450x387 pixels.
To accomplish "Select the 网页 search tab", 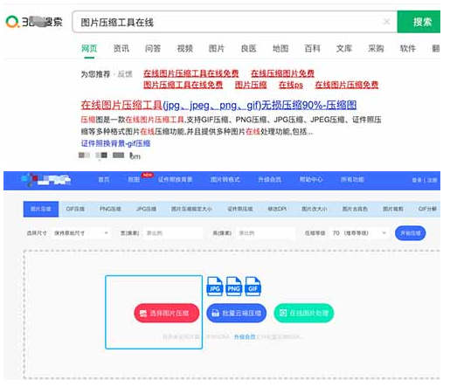I will click(89, 48).
